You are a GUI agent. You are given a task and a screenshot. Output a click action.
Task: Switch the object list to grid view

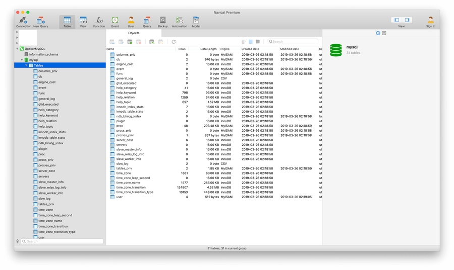click(244, 42)
